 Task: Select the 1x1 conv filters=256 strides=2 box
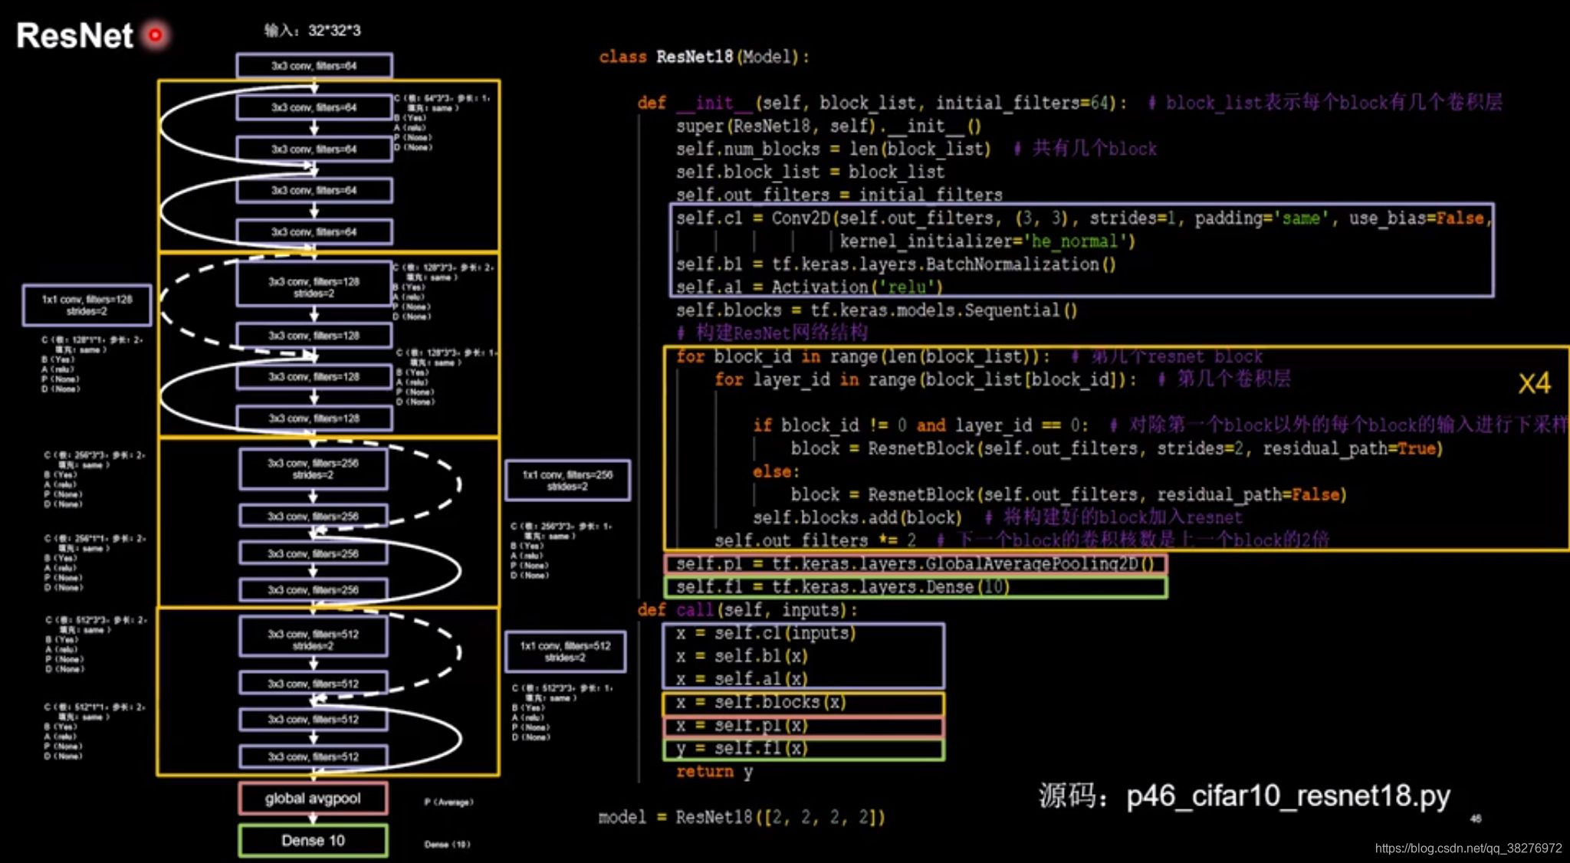[x=567, y=481]
